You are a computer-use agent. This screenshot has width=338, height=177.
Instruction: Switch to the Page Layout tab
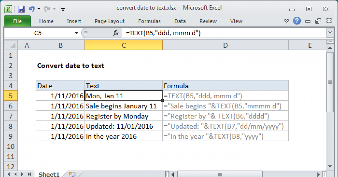coord(110,21)
